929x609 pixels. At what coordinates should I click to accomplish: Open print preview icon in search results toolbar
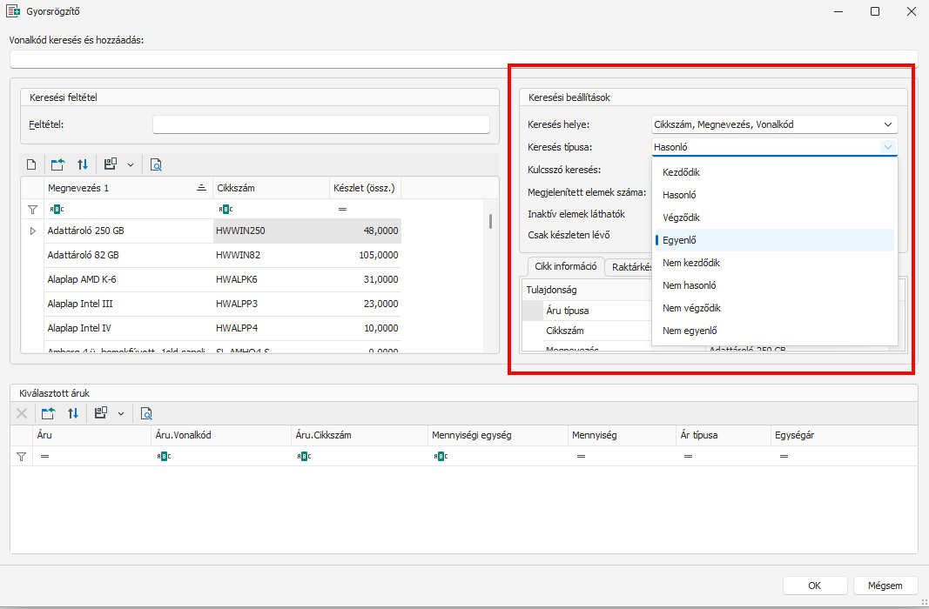156,164
